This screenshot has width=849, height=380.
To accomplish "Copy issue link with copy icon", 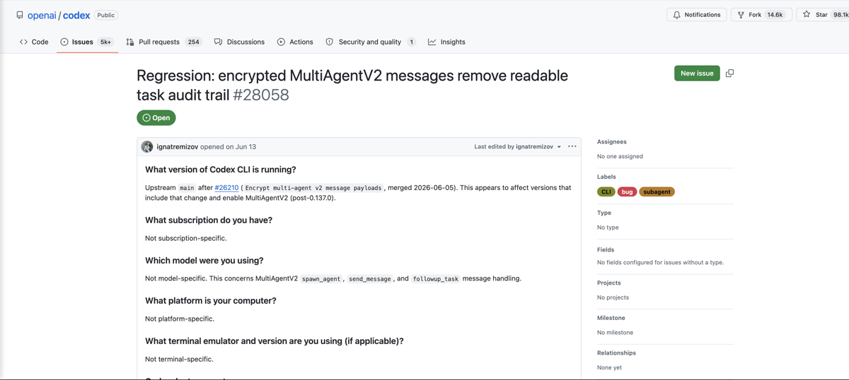I will tap(729, 73).
